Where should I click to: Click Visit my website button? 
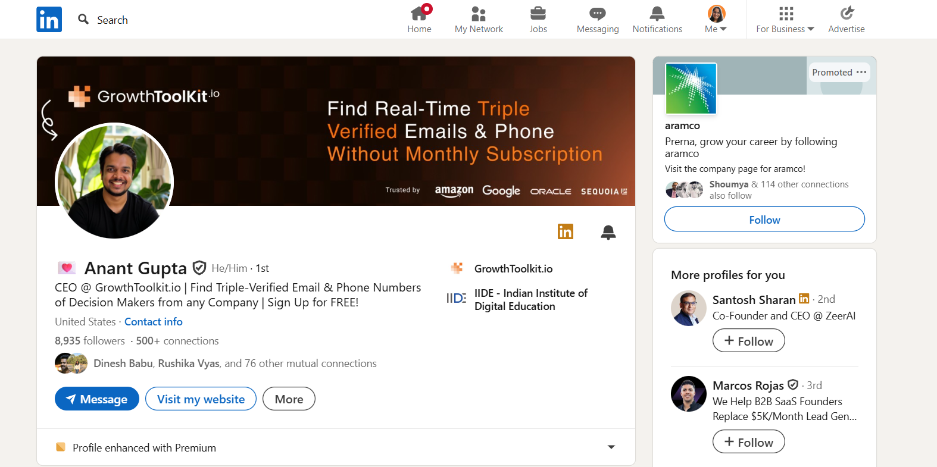[201, 399]
